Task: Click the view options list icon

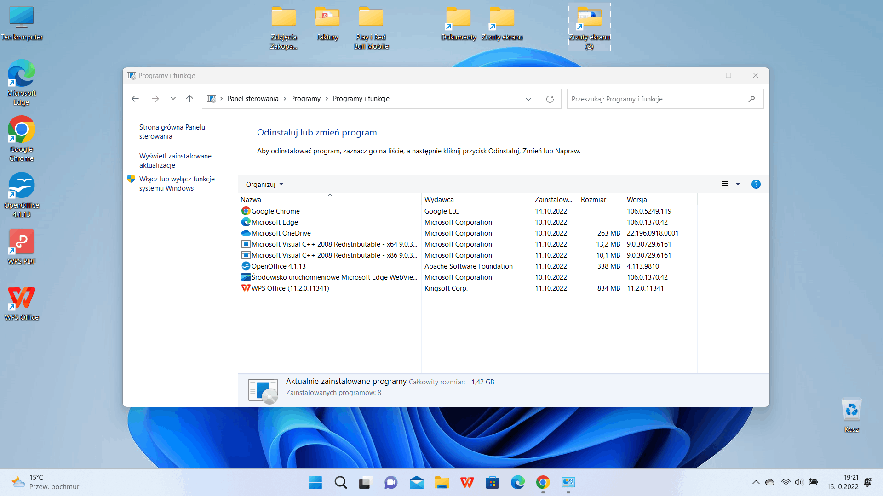Action: pos(725,185)
